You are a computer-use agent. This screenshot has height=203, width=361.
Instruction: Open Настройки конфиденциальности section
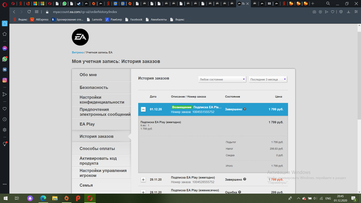click(x=102, y=99)
